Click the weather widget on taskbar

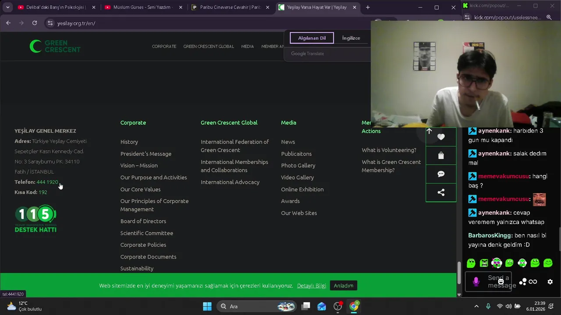25,306
